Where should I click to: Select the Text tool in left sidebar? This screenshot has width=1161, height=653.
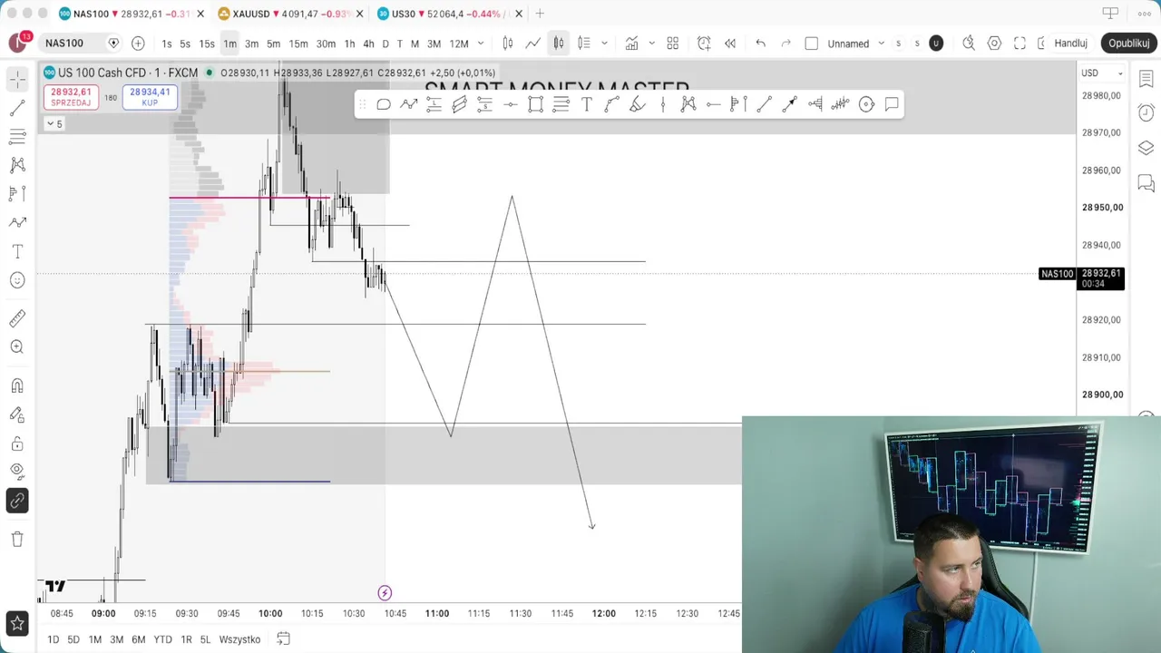17,251
